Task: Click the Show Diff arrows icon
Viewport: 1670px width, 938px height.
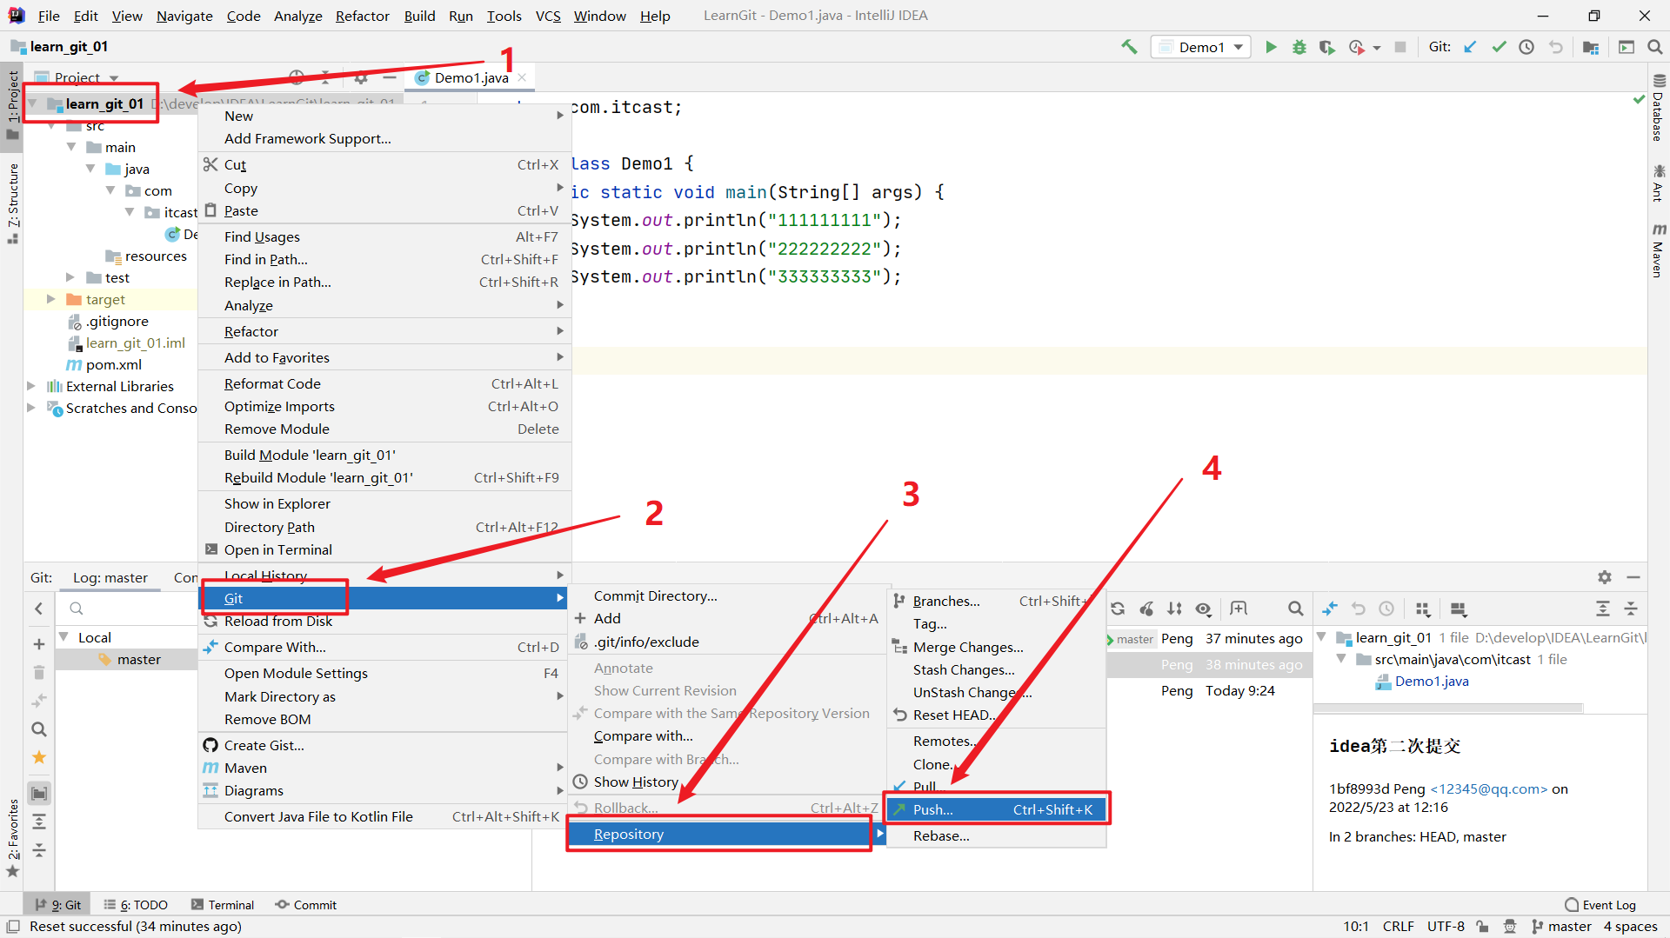Action: [1330, 609]
